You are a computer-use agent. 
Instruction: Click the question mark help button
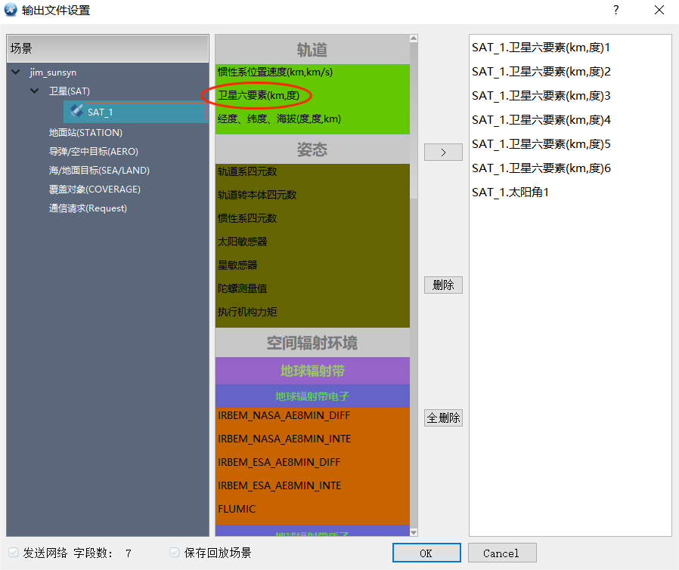(x=615, y=10)
